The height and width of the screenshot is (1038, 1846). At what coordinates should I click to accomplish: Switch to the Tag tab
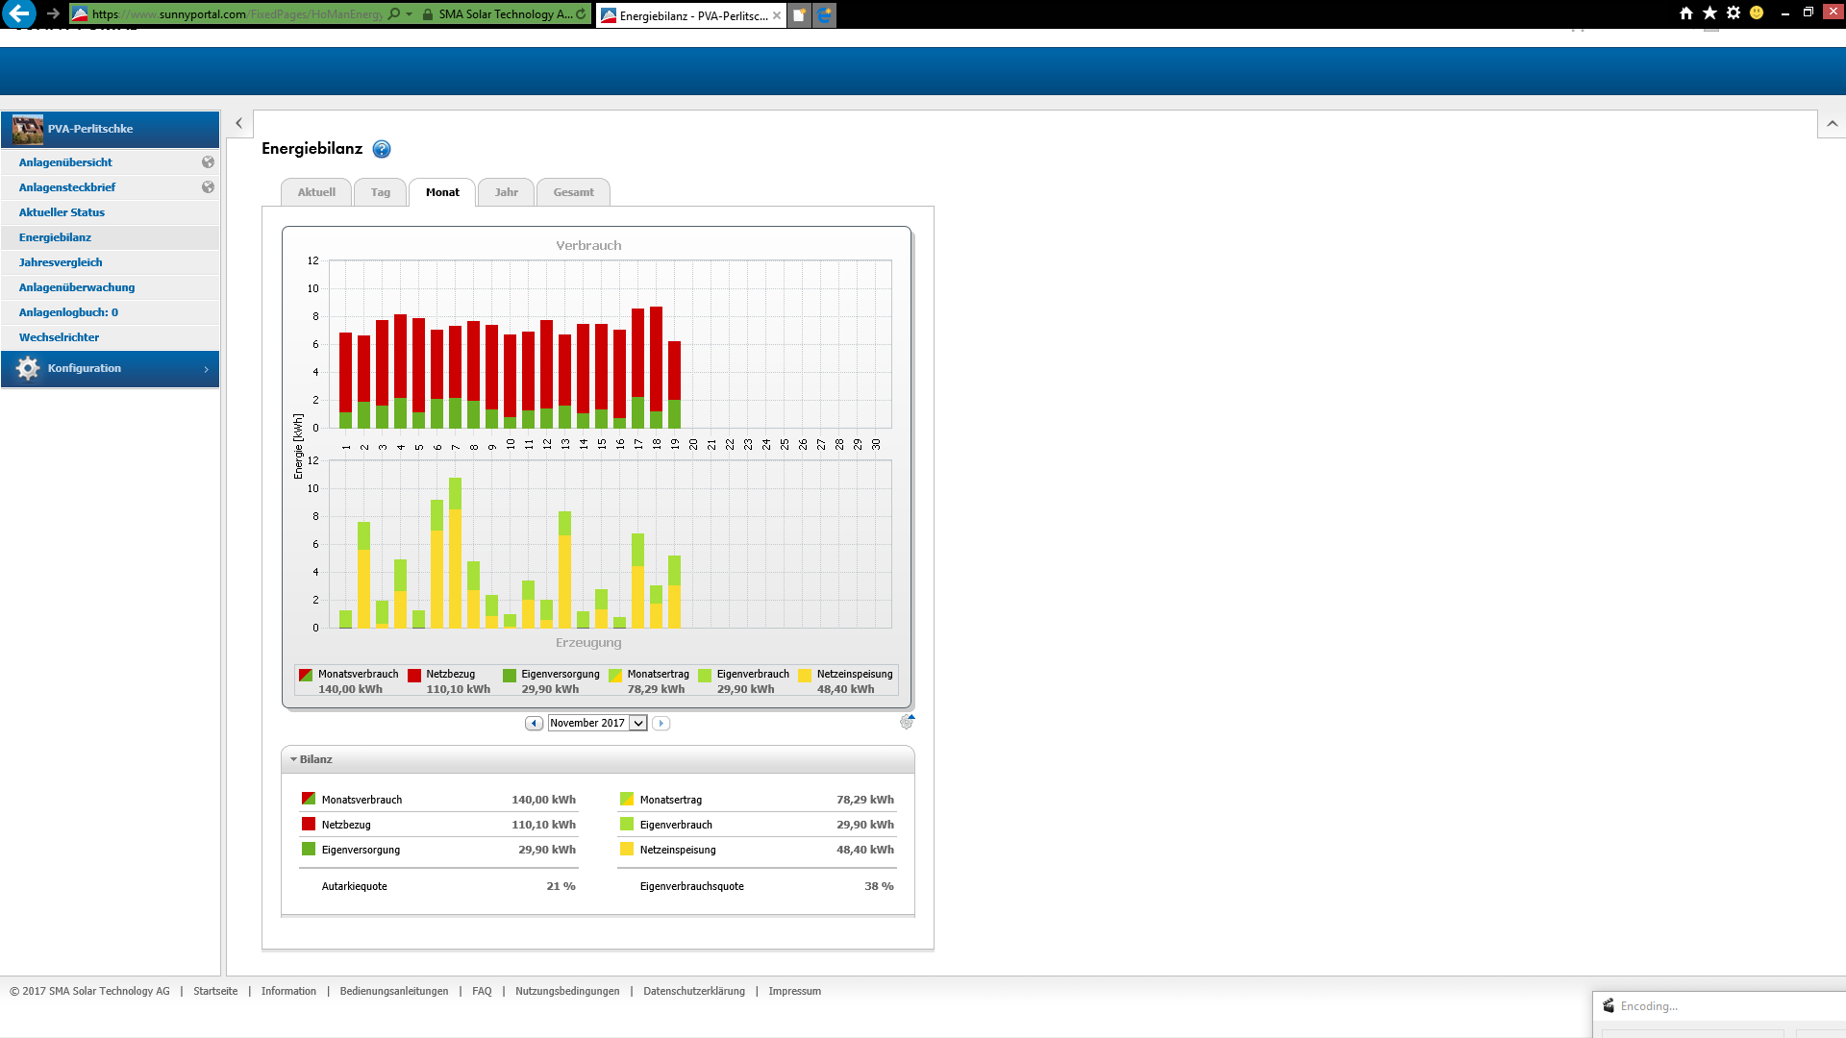click(381, 192)
